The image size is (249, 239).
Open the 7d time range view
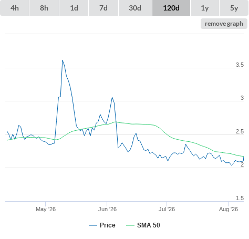[103, 8]
